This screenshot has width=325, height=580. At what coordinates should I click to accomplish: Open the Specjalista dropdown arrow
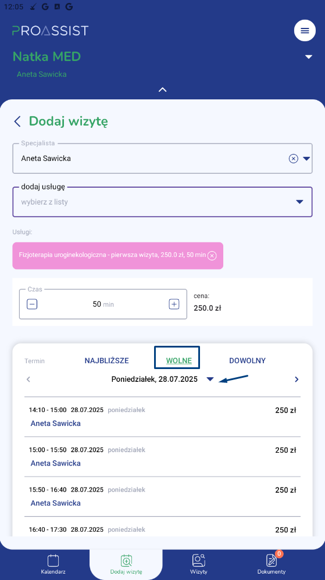click(x=306, y=159)
